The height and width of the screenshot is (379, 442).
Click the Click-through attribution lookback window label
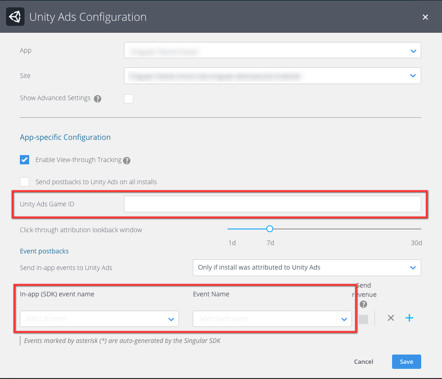[81, 230]
